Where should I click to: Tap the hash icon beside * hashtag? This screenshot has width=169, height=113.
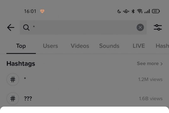13,79
